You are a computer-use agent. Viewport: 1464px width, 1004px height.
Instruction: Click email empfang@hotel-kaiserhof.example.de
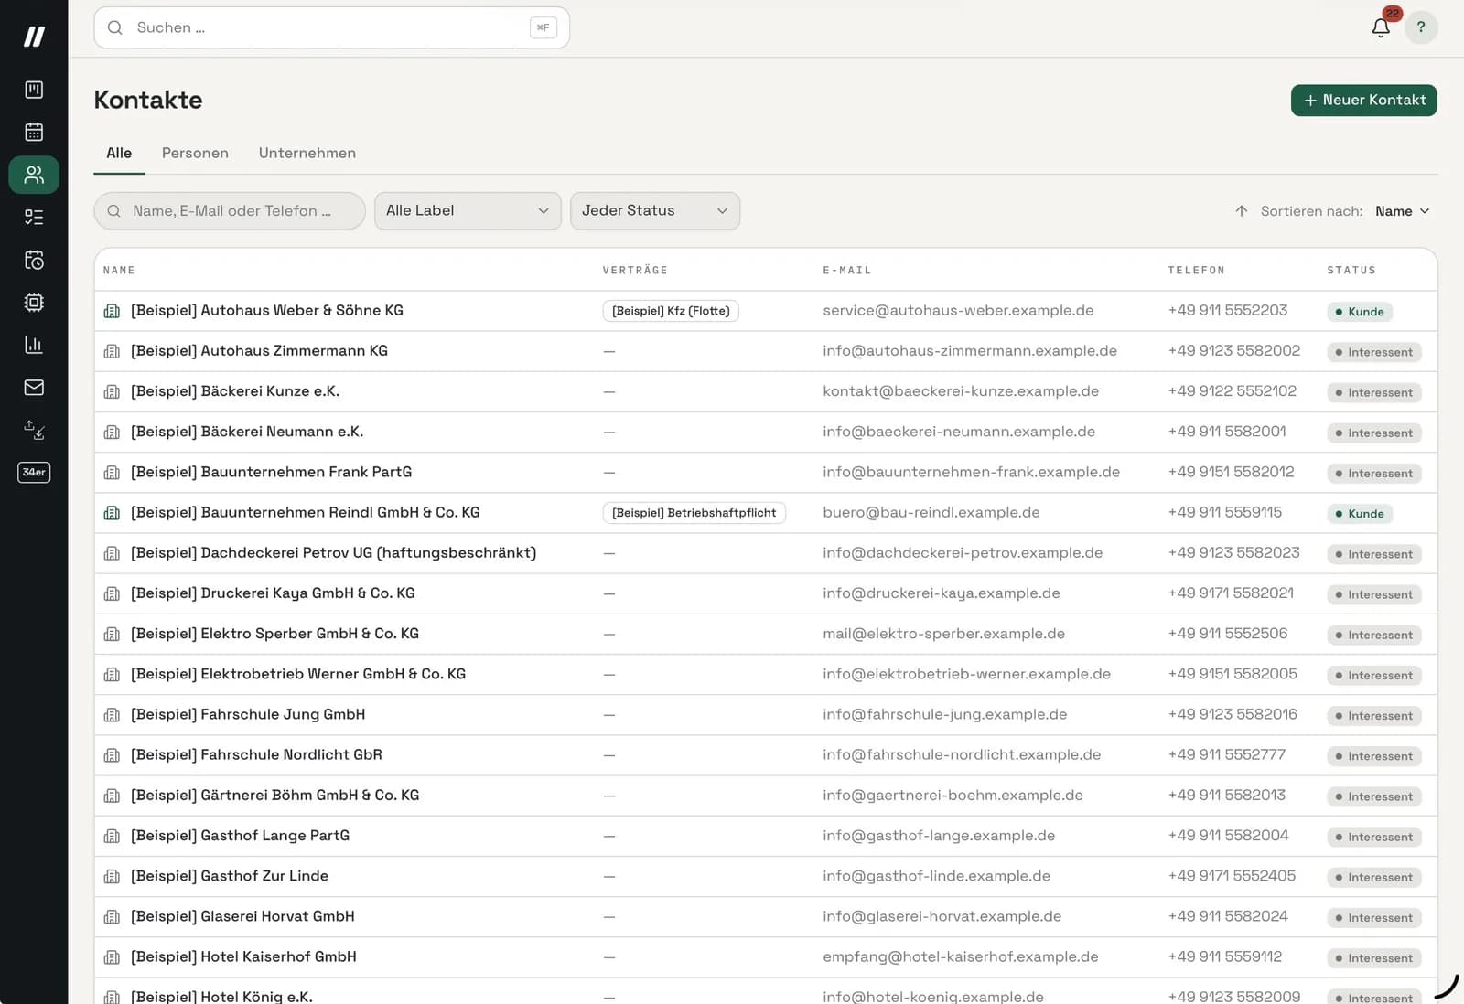pyautogui.click(x=961, y=957)
